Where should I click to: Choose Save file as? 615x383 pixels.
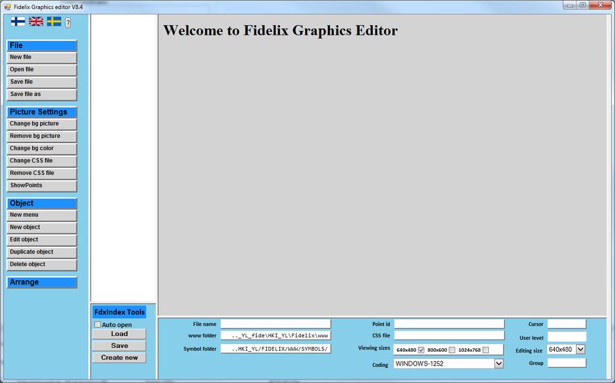[x=41, y=94]
